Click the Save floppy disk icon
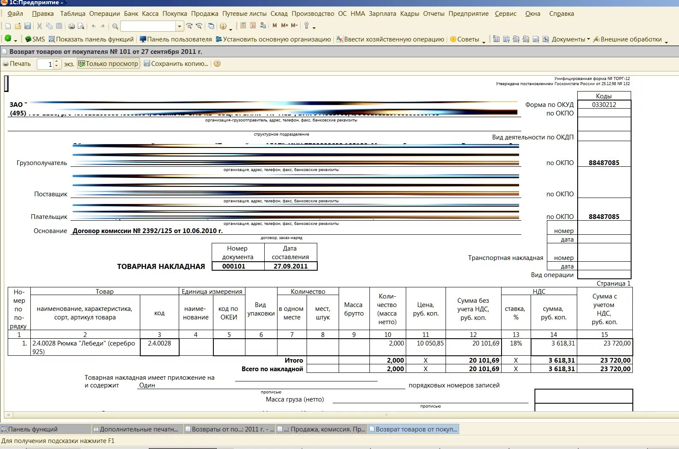Viewport: 679px width, 449px height. click(x=27, y=26)
